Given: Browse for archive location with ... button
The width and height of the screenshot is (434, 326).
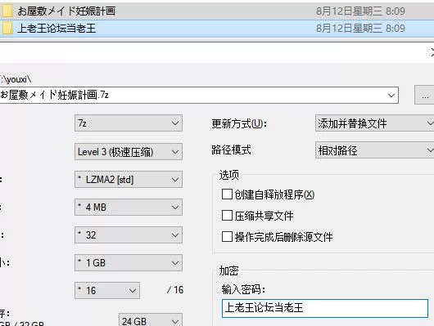Looking at the screenshot, I should (425, 96).
